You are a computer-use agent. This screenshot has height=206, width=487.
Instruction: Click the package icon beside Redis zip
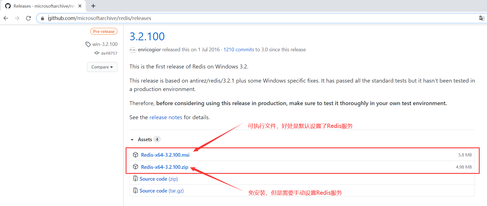pos(136,167)
